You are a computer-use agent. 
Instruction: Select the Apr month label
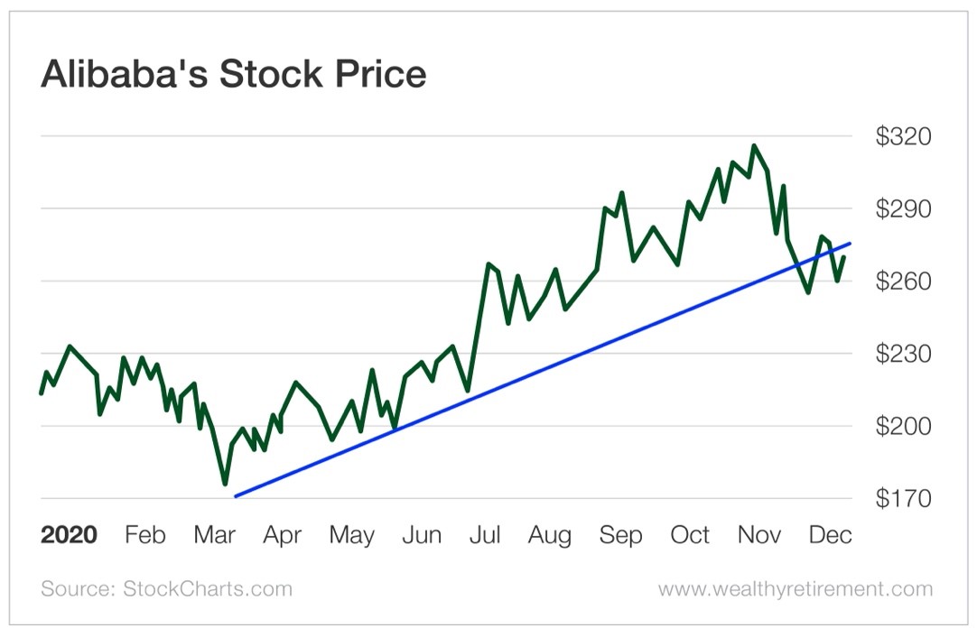tap(282, 535)
